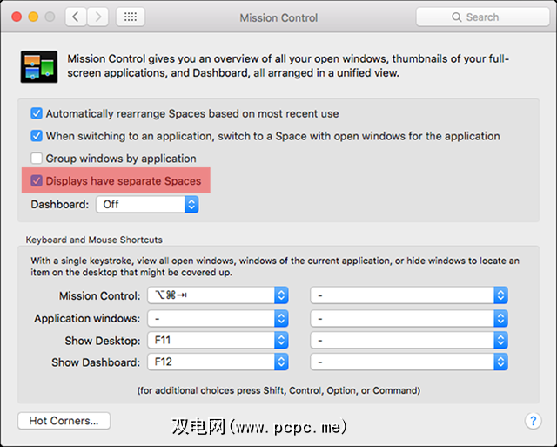
Task: Open Show Dashboard F12 shortcut dropdown
Action: pyautogui.click(x=218, y=362)
